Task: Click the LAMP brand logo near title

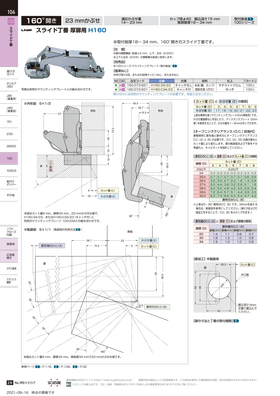Action: click(27, 31)
